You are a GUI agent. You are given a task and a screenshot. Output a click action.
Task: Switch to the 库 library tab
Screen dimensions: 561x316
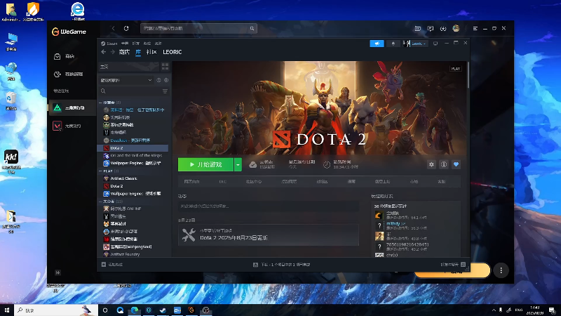(x=138, y=52)
